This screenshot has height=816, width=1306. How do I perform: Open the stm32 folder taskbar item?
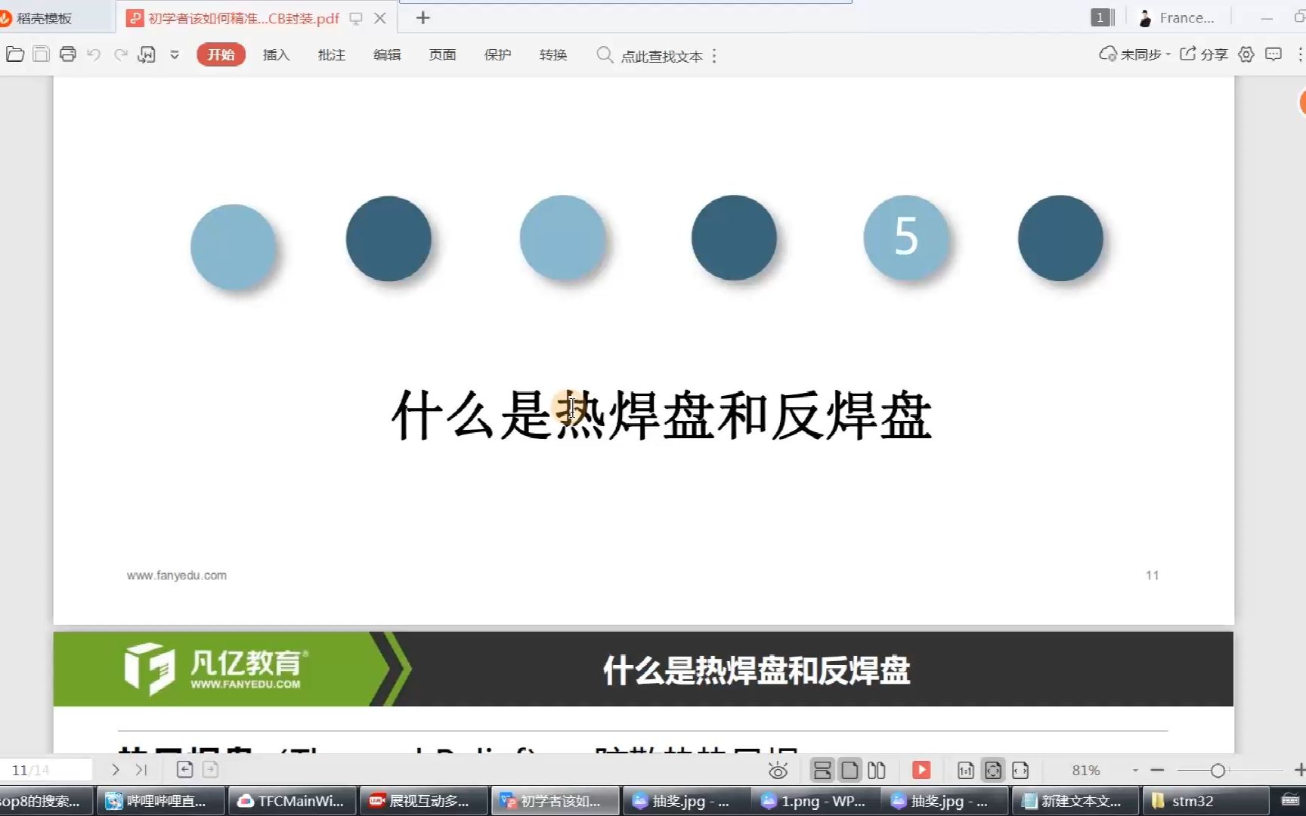[1205, 801]
